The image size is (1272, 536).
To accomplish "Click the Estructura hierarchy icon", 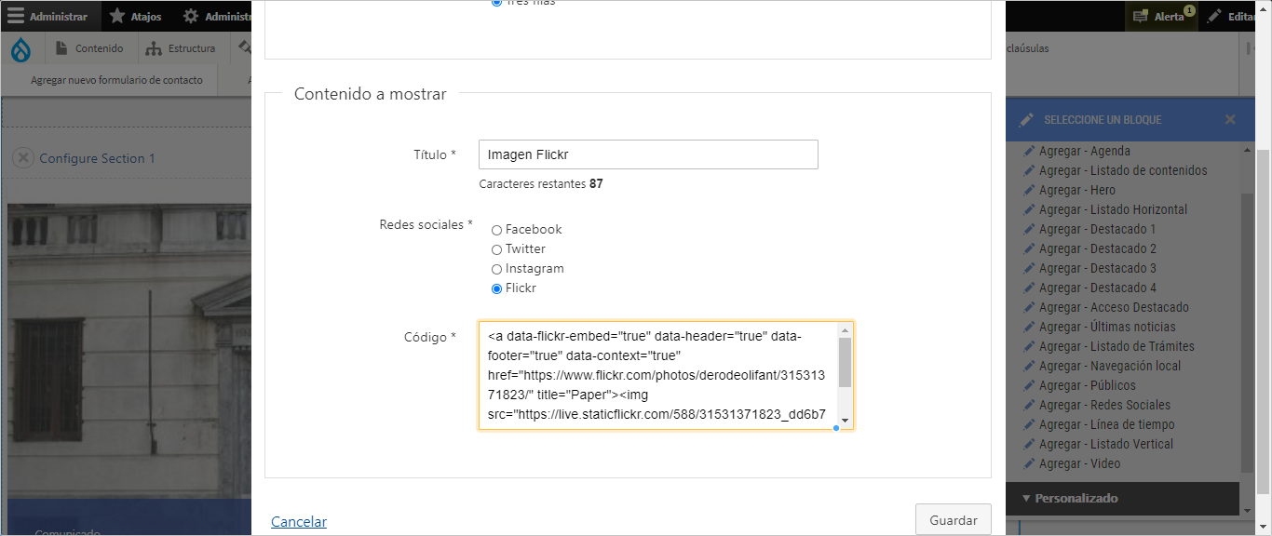I will pos(154,48).
